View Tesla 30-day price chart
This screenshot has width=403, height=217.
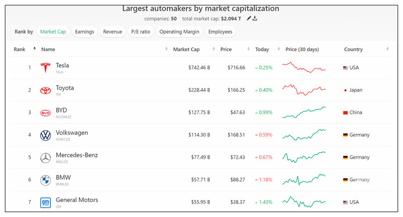(x=304, y=67)
